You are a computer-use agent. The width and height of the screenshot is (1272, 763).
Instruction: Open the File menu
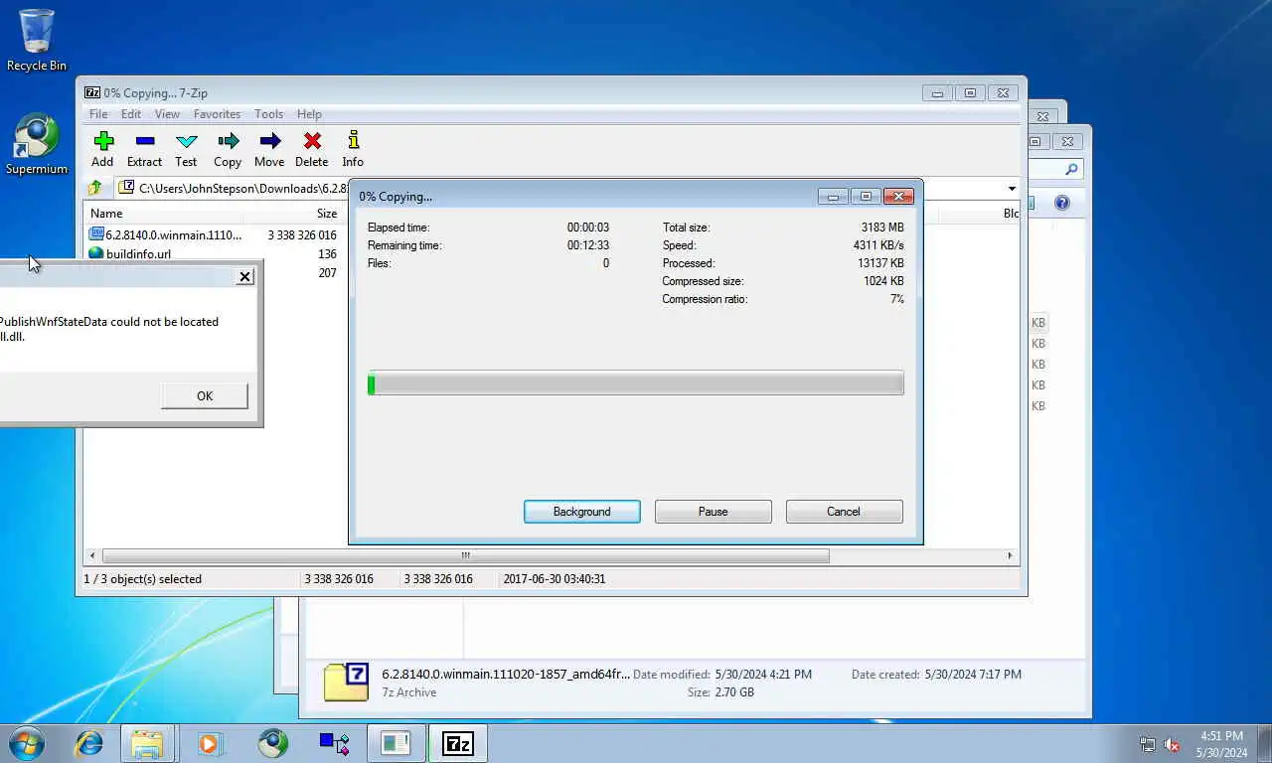98,114
